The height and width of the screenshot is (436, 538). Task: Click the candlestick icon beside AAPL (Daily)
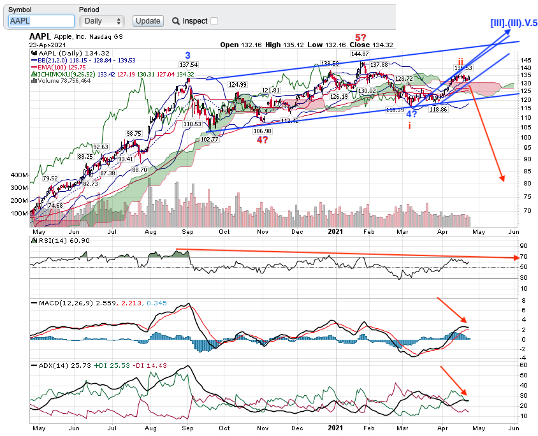tap(33, 53)
